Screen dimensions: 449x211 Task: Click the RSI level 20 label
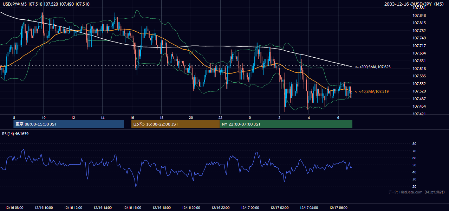pos(414,186)
